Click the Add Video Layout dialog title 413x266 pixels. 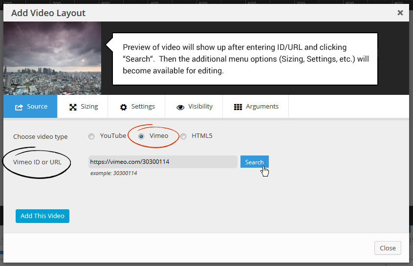48,13
